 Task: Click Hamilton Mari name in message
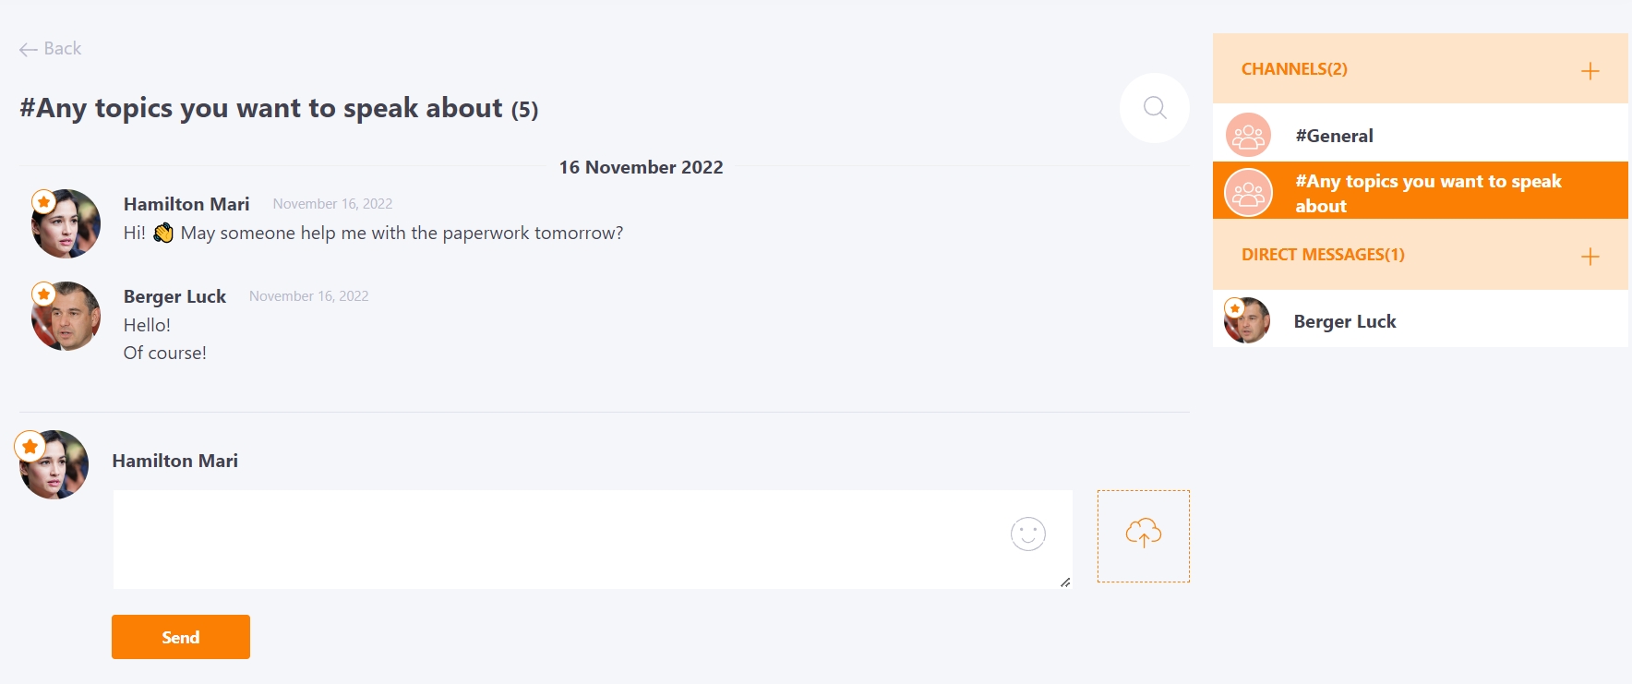click(x=186, y=204)
